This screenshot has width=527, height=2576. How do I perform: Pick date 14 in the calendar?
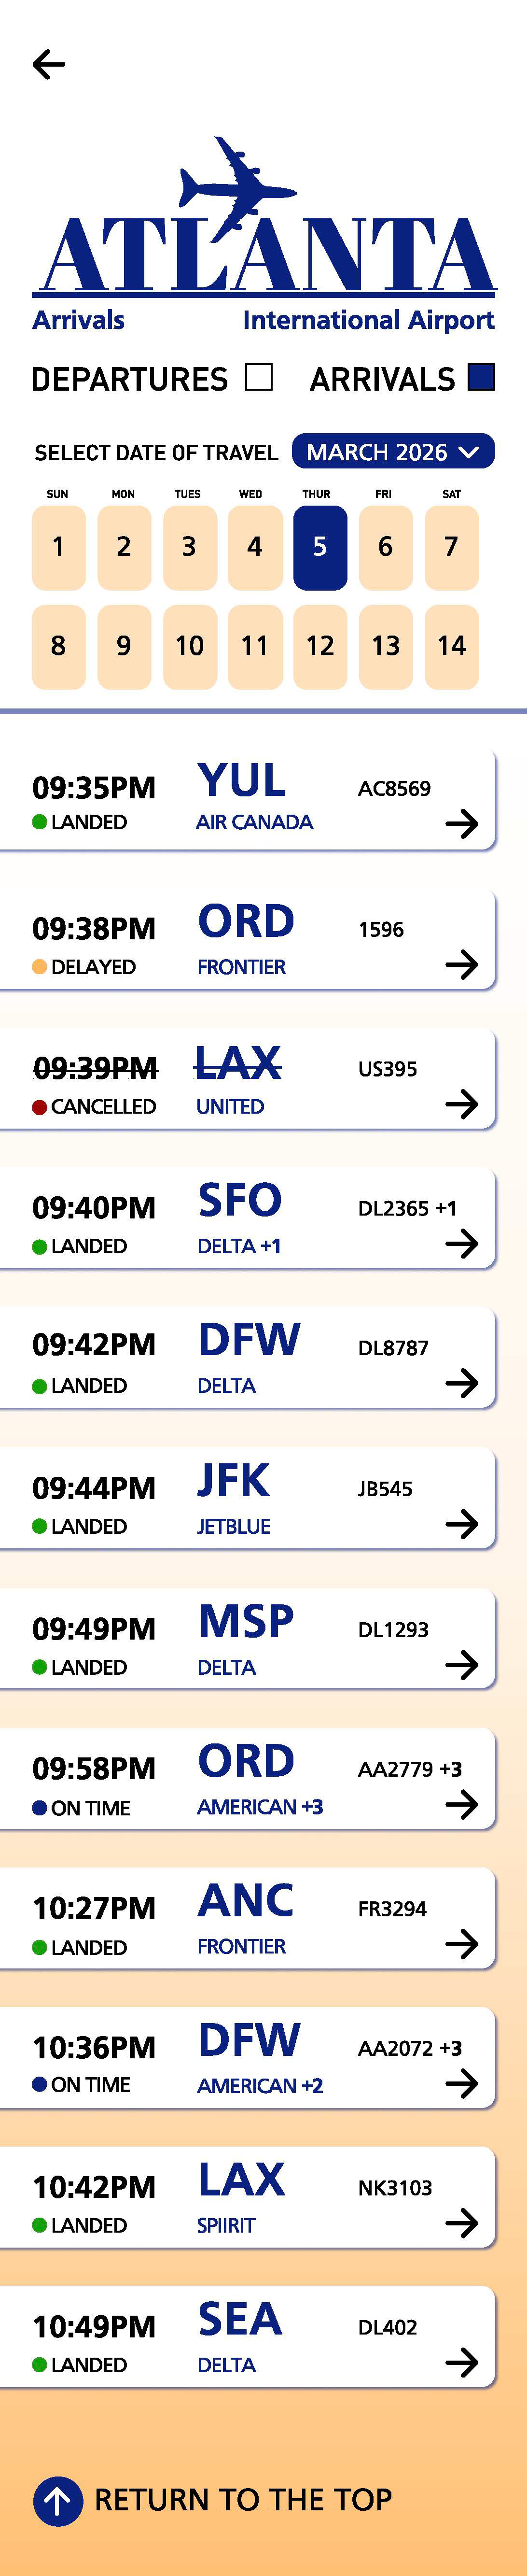pos(451,646)
